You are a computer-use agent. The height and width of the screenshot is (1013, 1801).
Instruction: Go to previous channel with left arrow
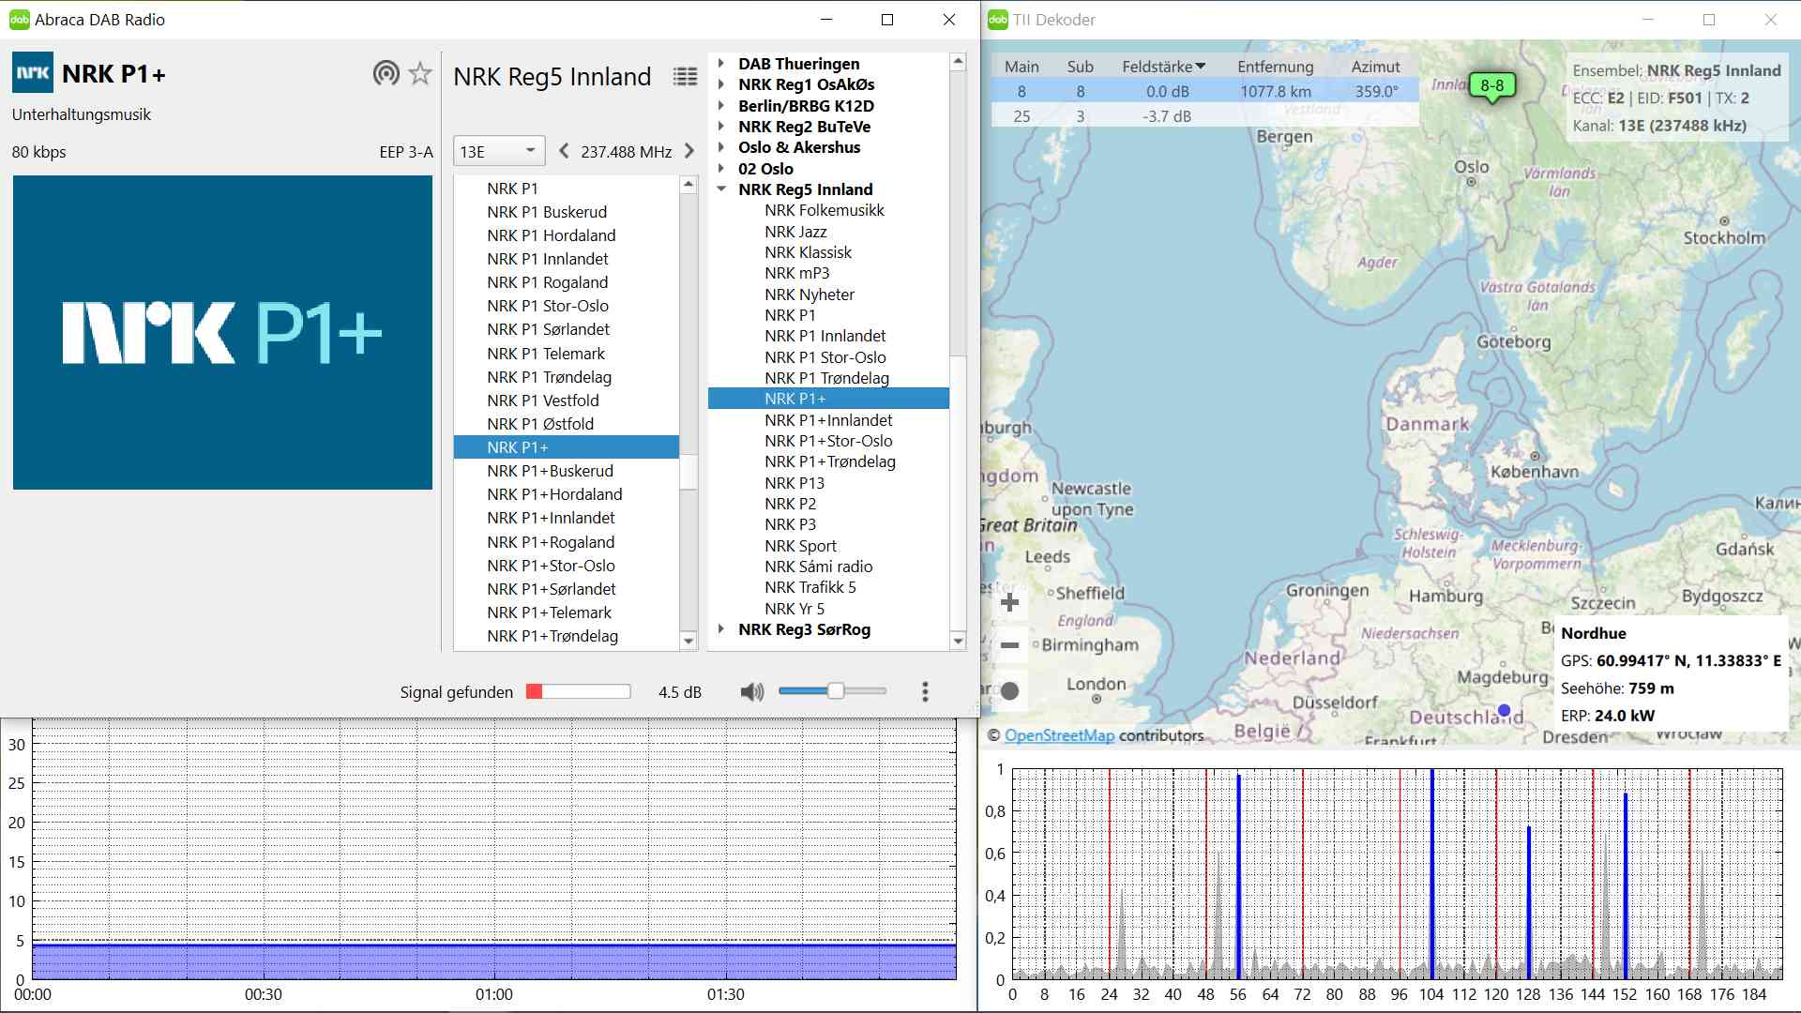pyautogui.click(x=564, y=151)
